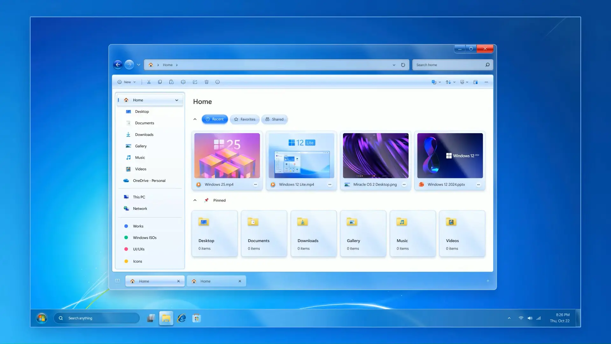Open the Sort options dropdown
Viewport: 611px width, 344px height.
(x=450, y=82)
